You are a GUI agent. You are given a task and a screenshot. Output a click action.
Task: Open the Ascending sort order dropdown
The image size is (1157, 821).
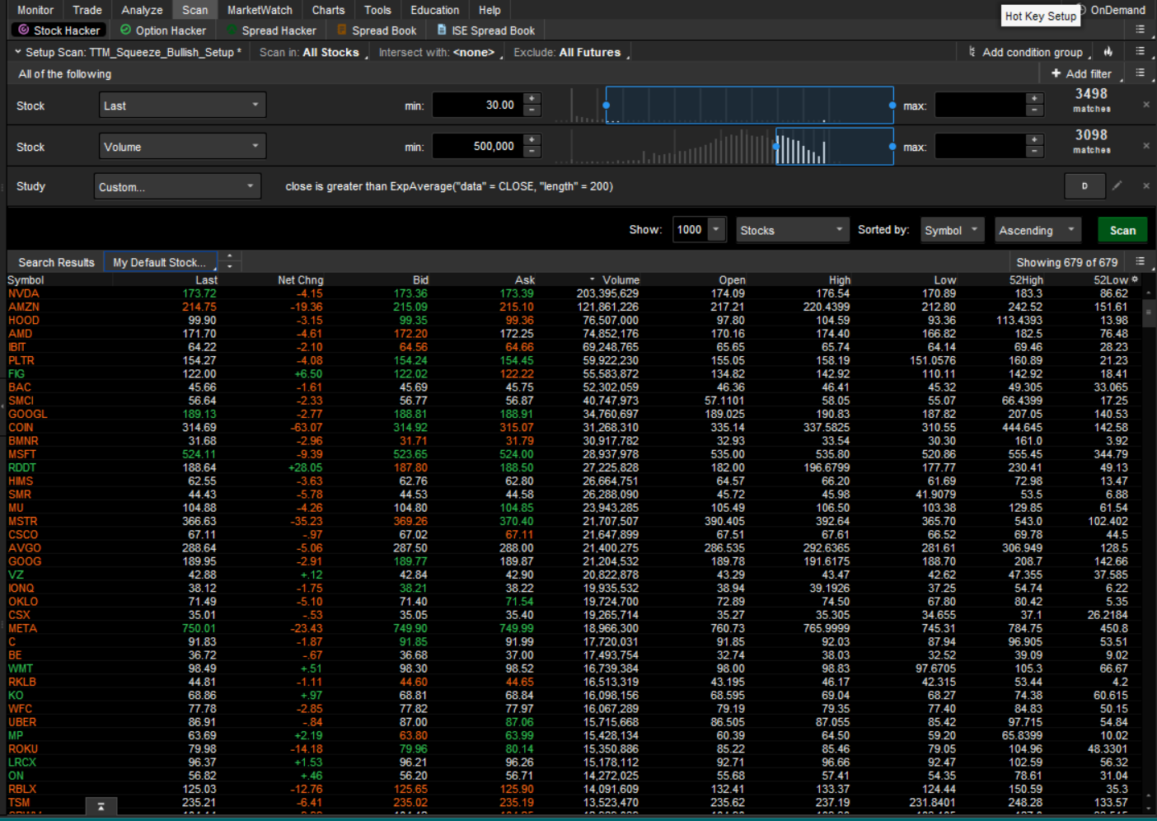(x=1038, y=230)
